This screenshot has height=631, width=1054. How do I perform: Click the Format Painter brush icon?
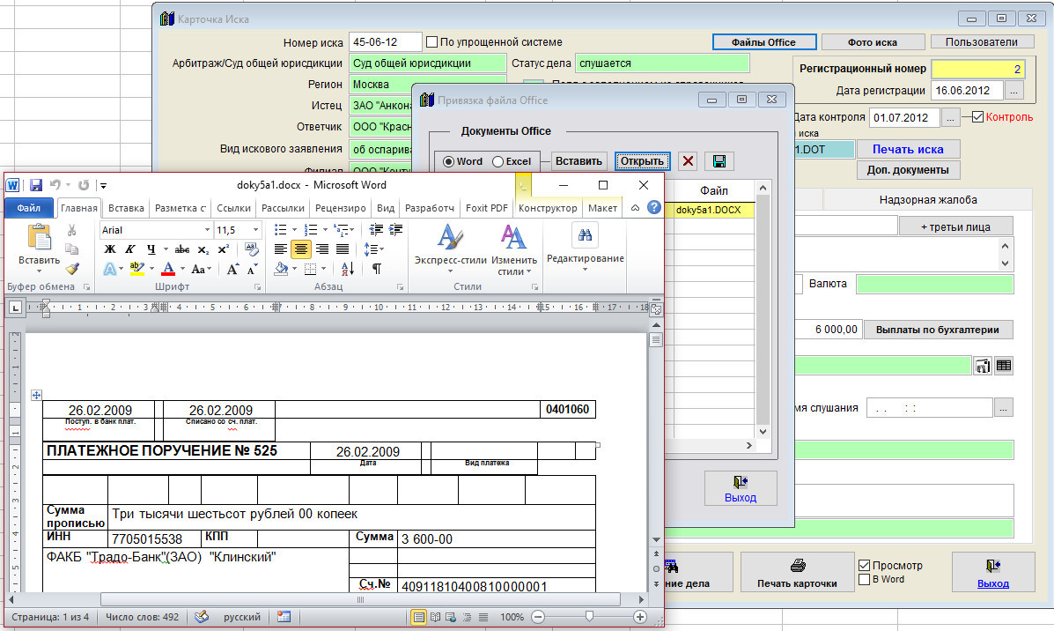[72, 269]
